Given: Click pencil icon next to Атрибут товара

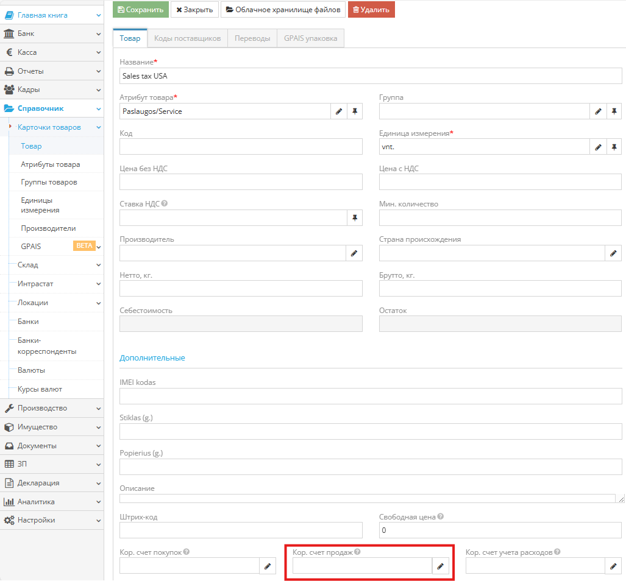Looking at the screenshot, I should pos(339,111).
